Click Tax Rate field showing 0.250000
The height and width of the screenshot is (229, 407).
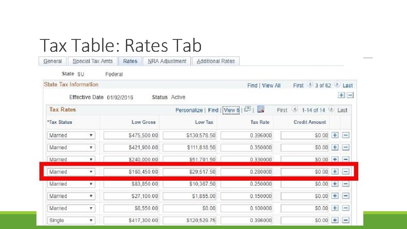click(x=246, y=184)
